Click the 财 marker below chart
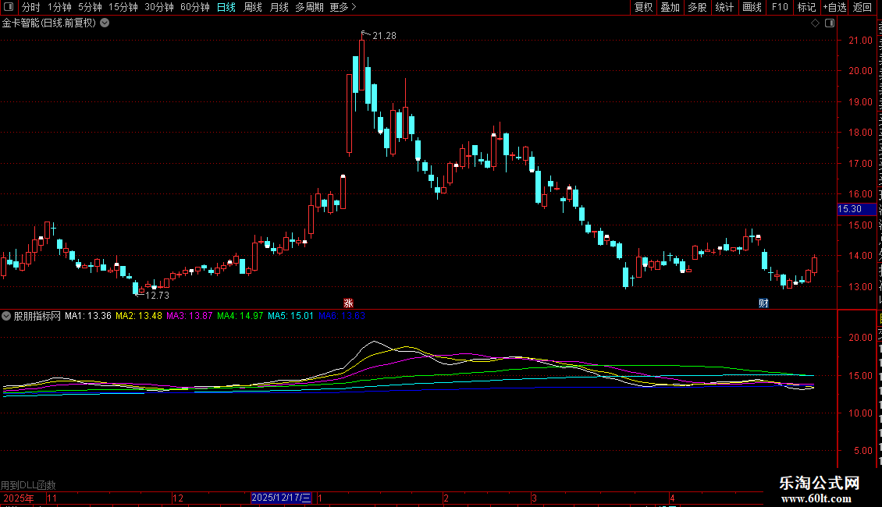The height and width of the screenshot is (507, 882). click(763, 303)
